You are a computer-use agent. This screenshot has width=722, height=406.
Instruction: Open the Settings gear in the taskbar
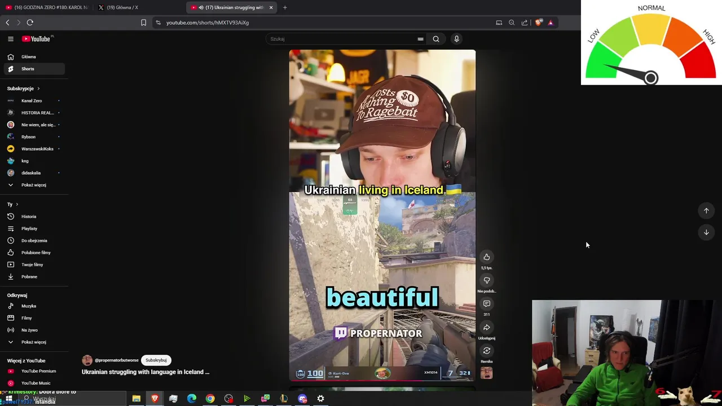click(320, 399)
